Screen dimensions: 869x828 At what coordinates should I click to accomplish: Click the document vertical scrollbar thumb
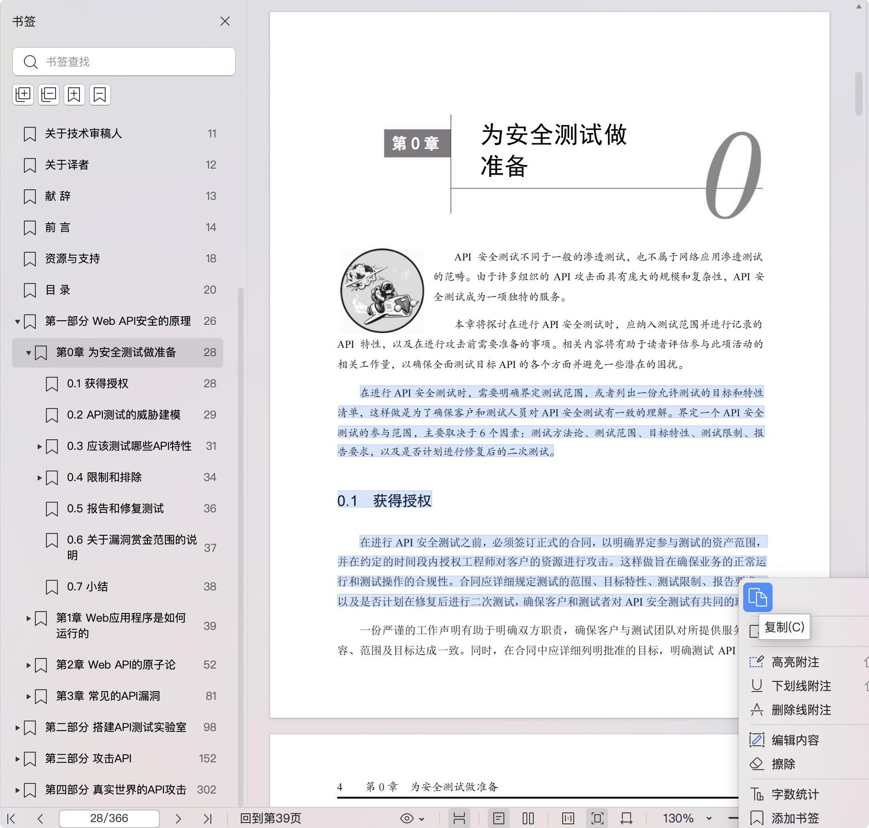pyautogui.click(x=858, y=94)
